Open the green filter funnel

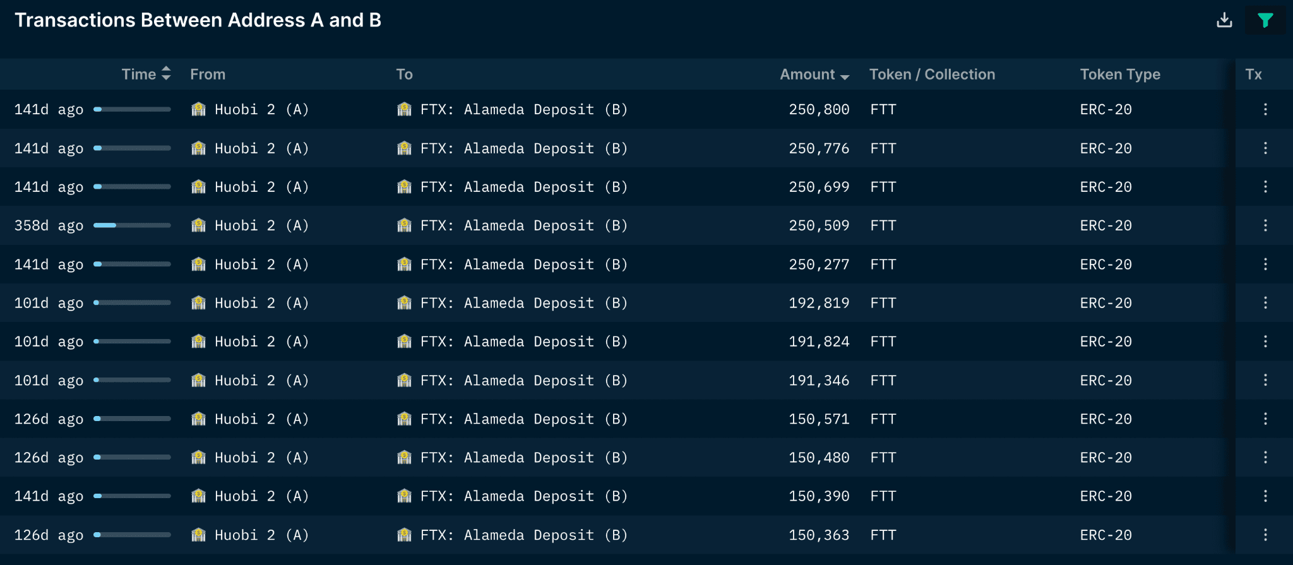pos(1265,20)
